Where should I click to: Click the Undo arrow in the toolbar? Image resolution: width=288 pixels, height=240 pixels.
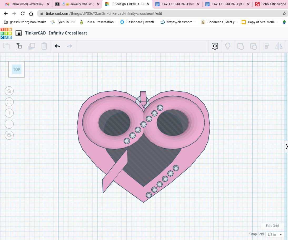pos(57,46)
